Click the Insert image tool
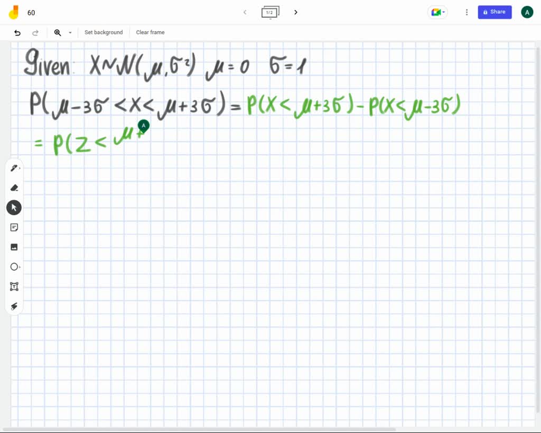541x433 pixels. coord(14,247)
